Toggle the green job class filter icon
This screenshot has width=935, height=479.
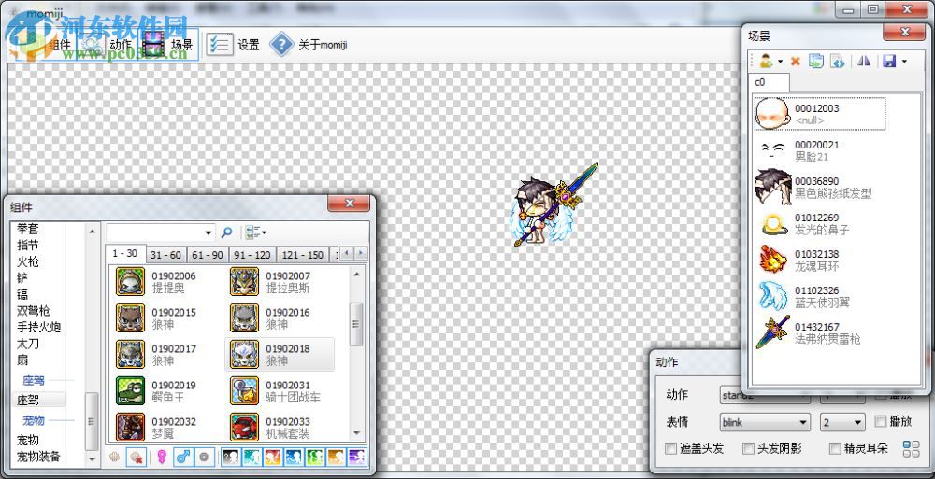pyautogui.click(x=314, y=458)
